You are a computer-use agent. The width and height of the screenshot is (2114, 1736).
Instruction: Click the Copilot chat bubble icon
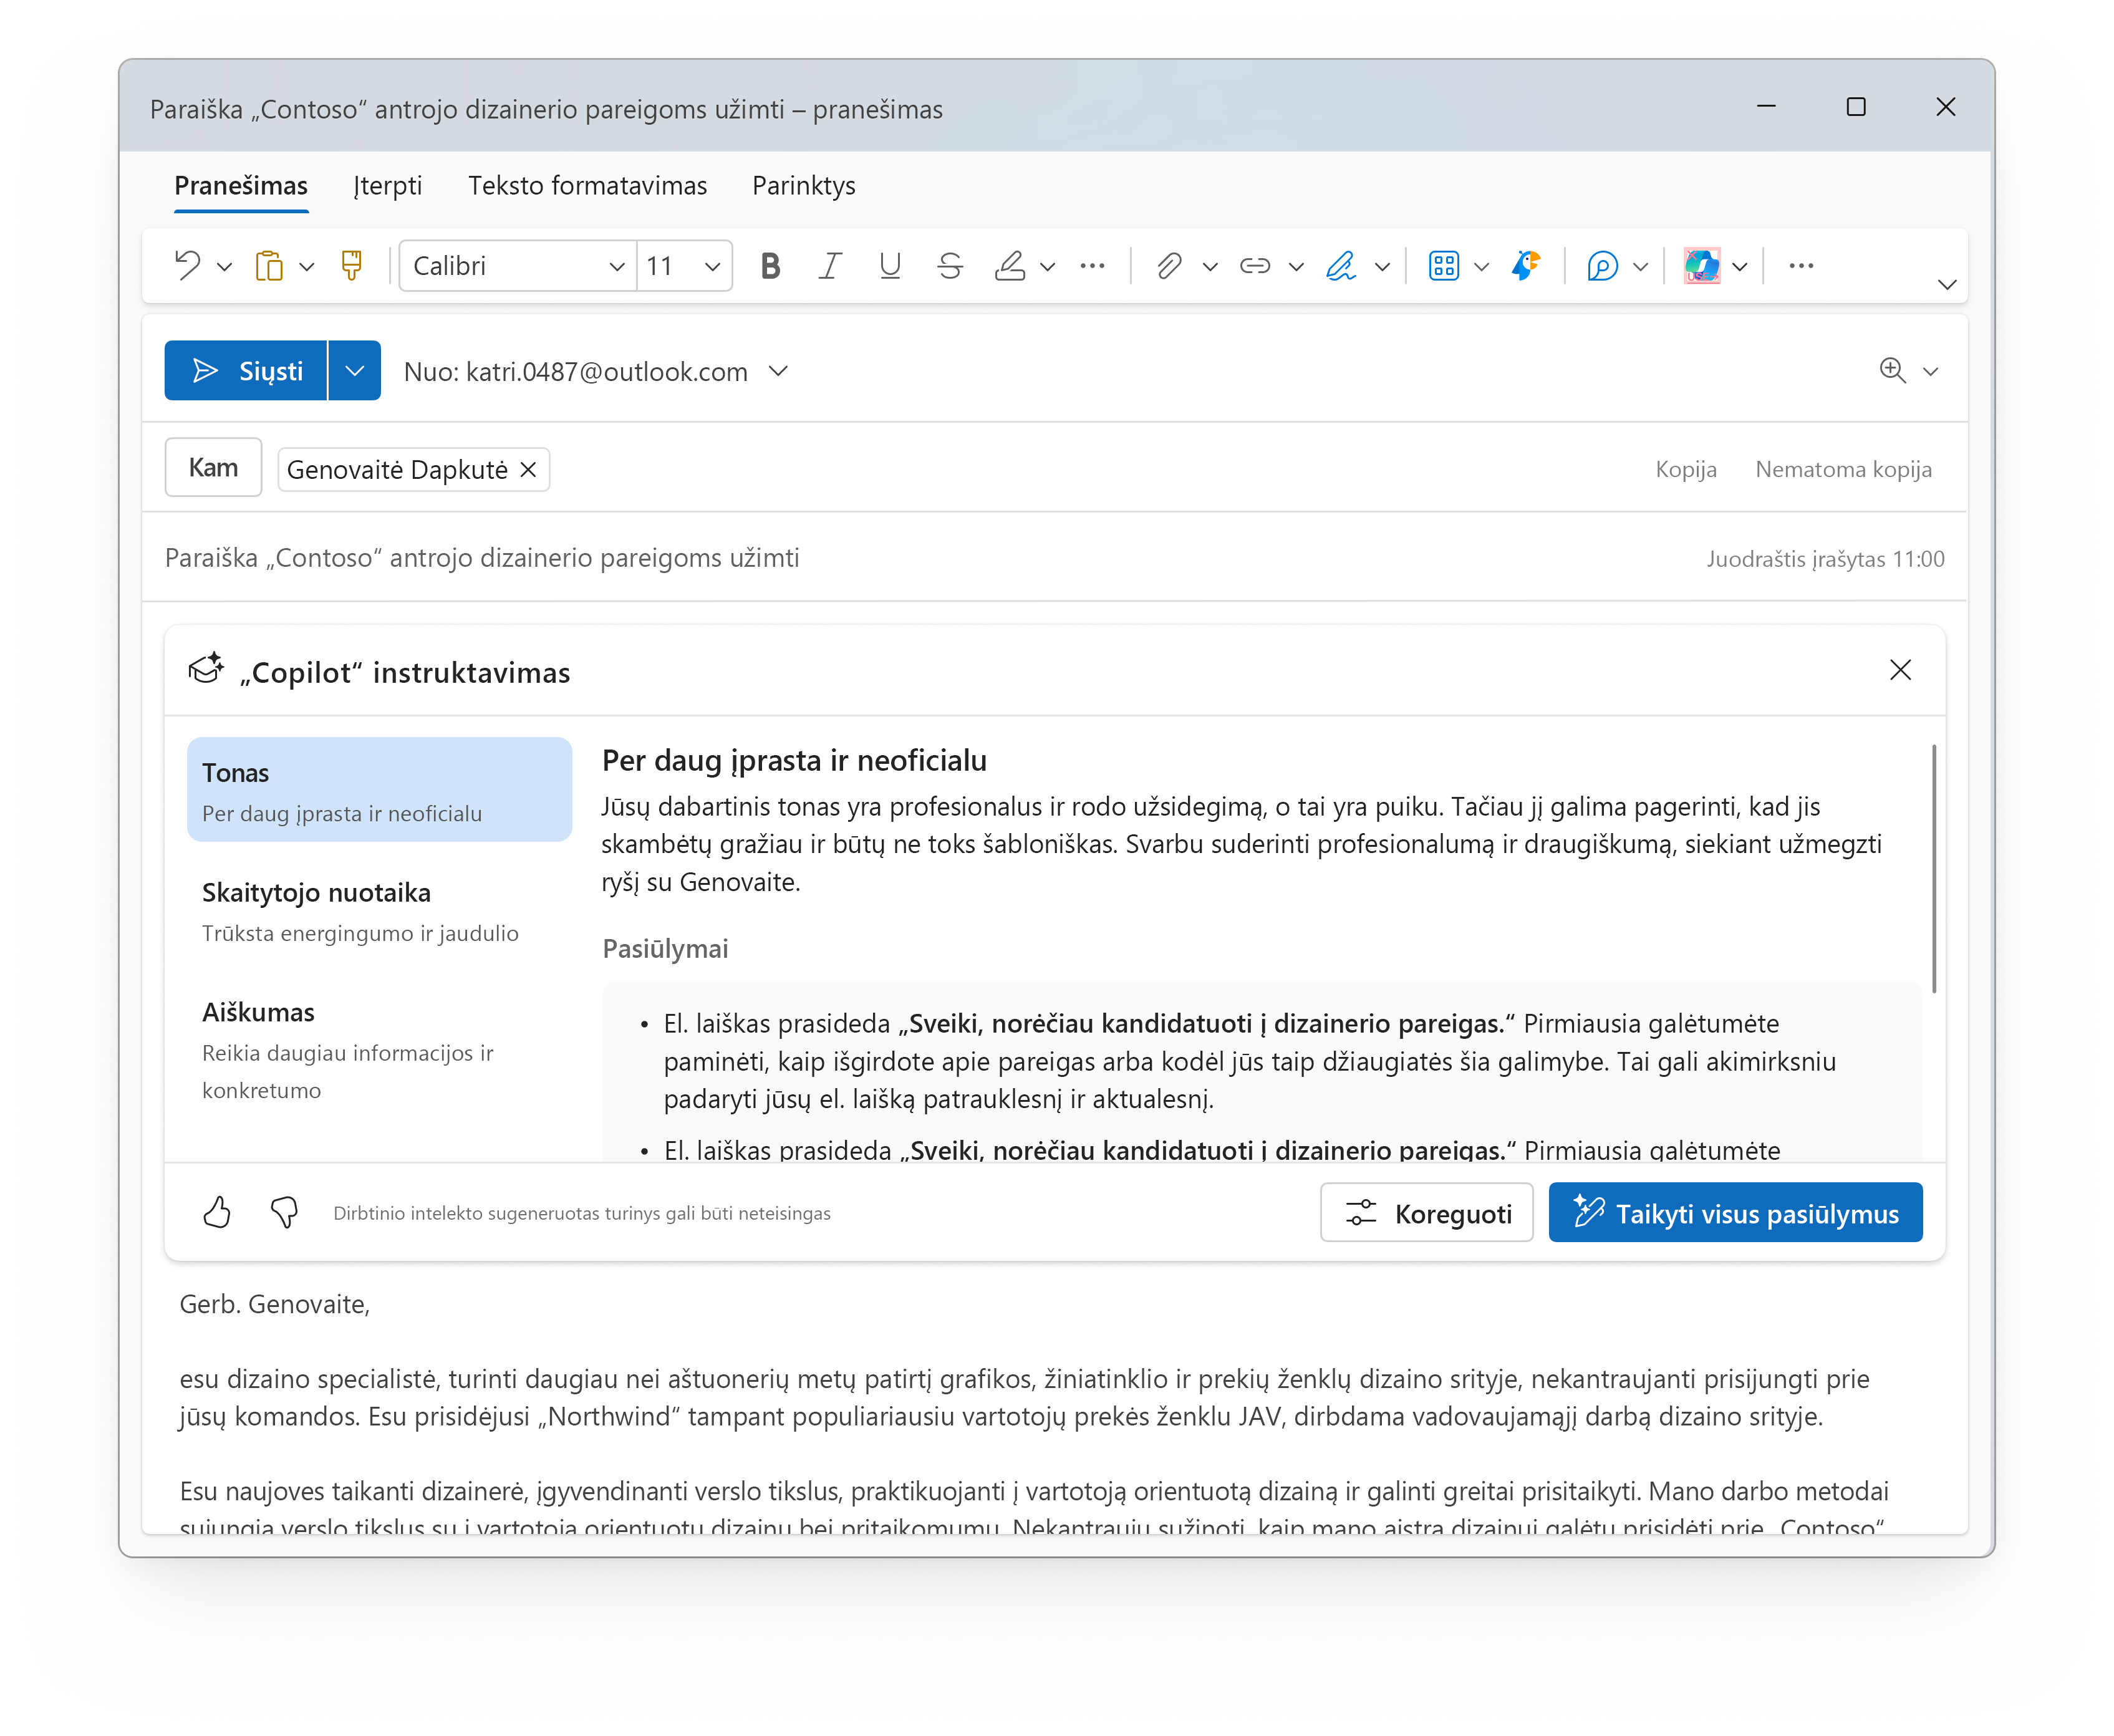click(x=1602, y=266)
